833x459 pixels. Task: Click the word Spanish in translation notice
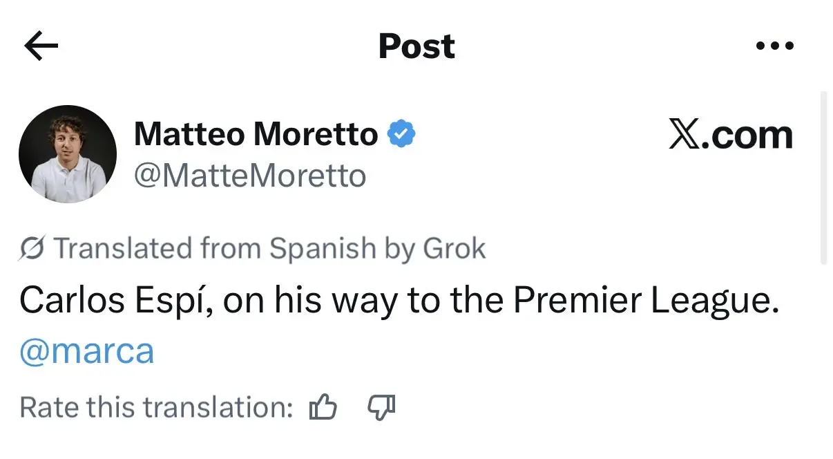(323, 249)
